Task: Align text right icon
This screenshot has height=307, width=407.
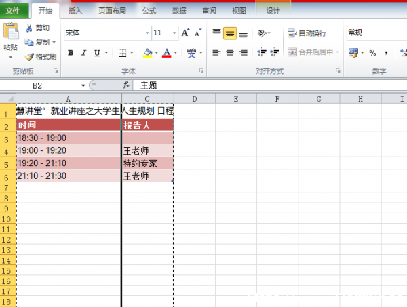Action: coord(244,52)
